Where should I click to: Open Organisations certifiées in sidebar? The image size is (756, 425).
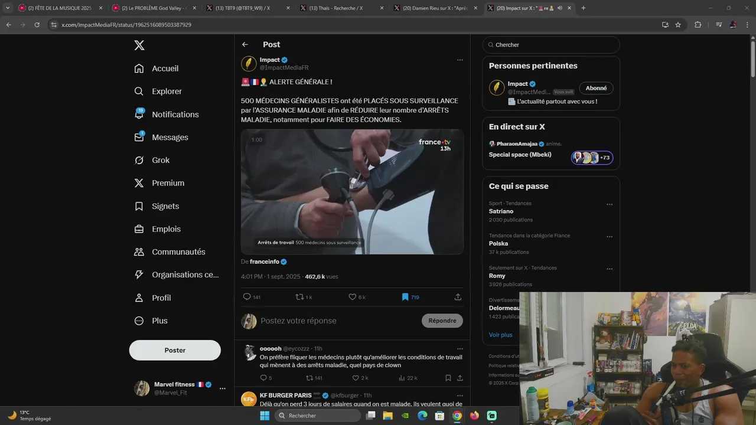[177, 274]
